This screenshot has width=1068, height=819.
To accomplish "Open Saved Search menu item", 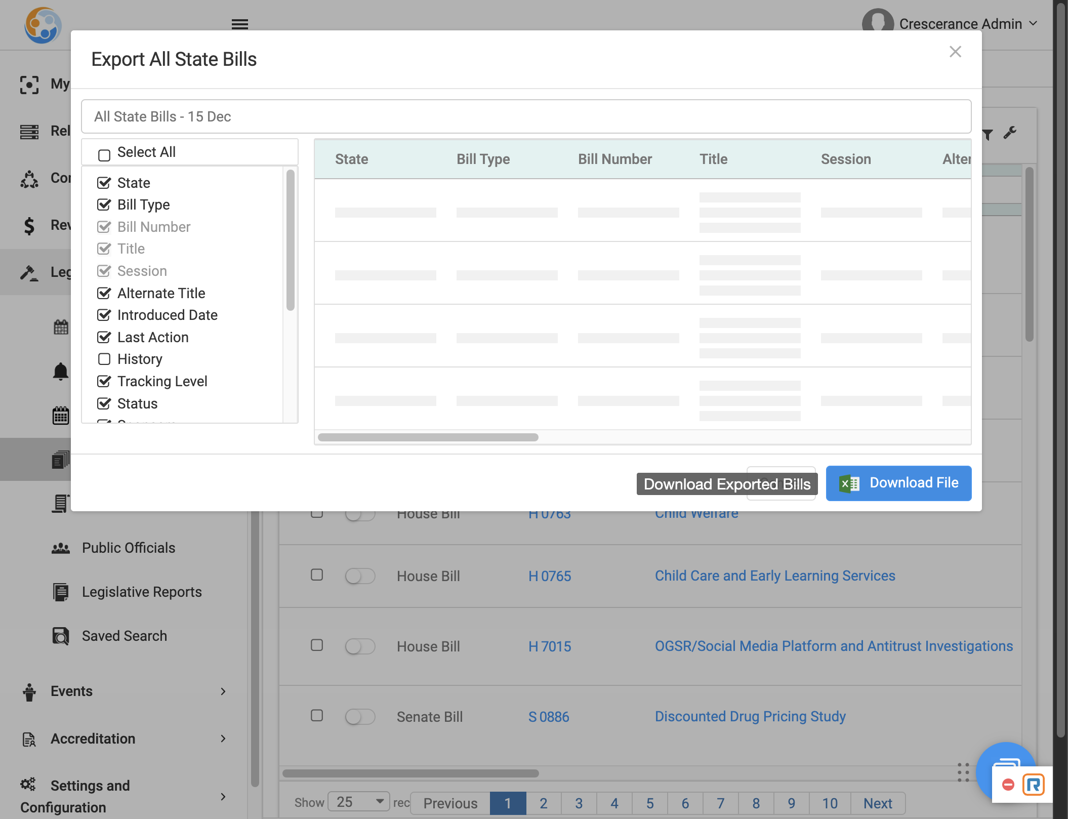I will click(125, 636).
